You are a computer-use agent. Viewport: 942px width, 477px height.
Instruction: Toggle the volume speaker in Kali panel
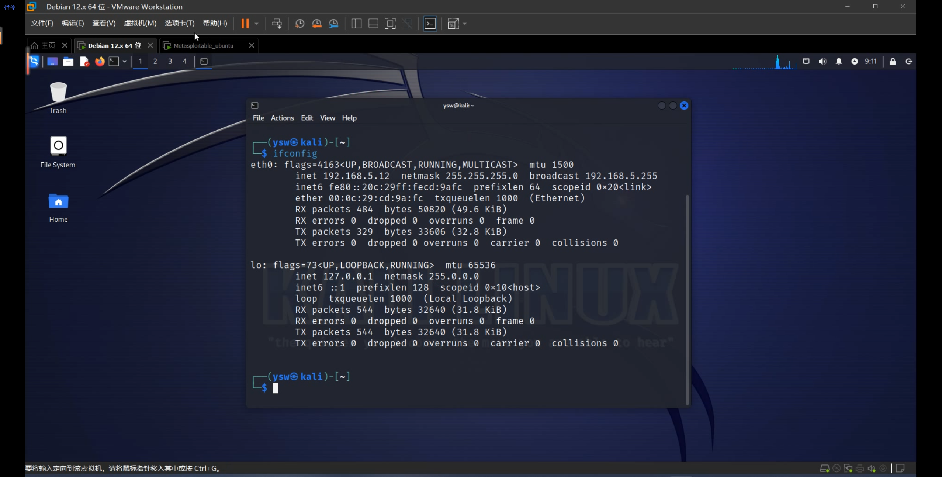coord(822,61)
